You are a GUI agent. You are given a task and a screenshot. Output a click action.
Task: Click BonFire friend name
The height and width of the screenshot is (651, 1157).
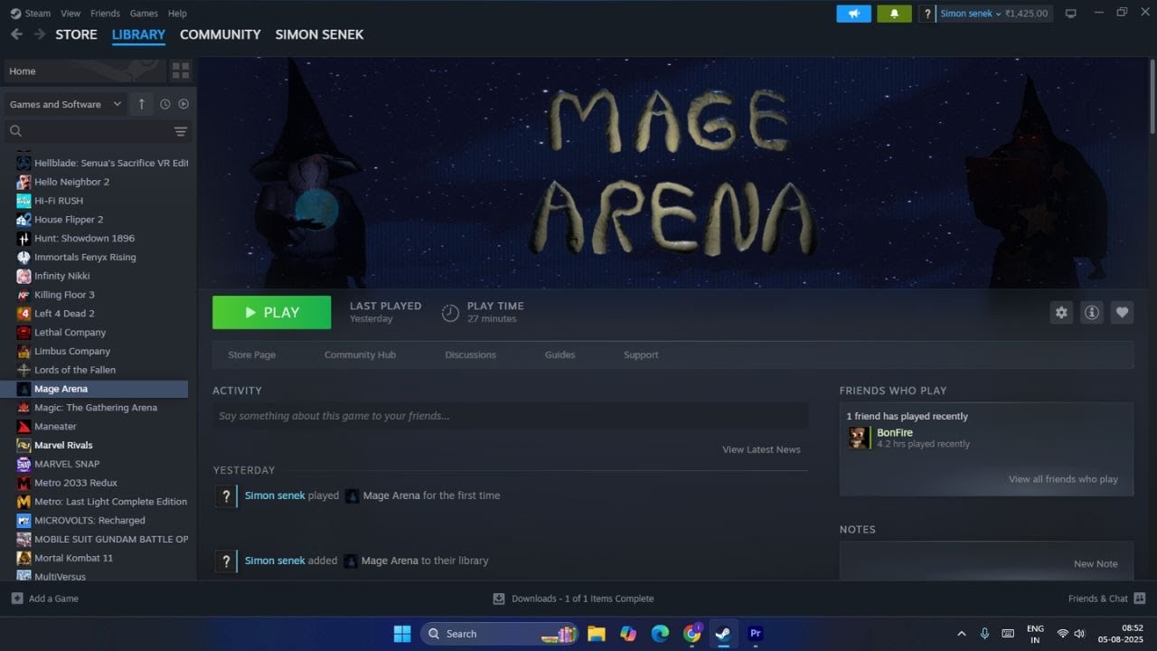(x=895, y=433)
